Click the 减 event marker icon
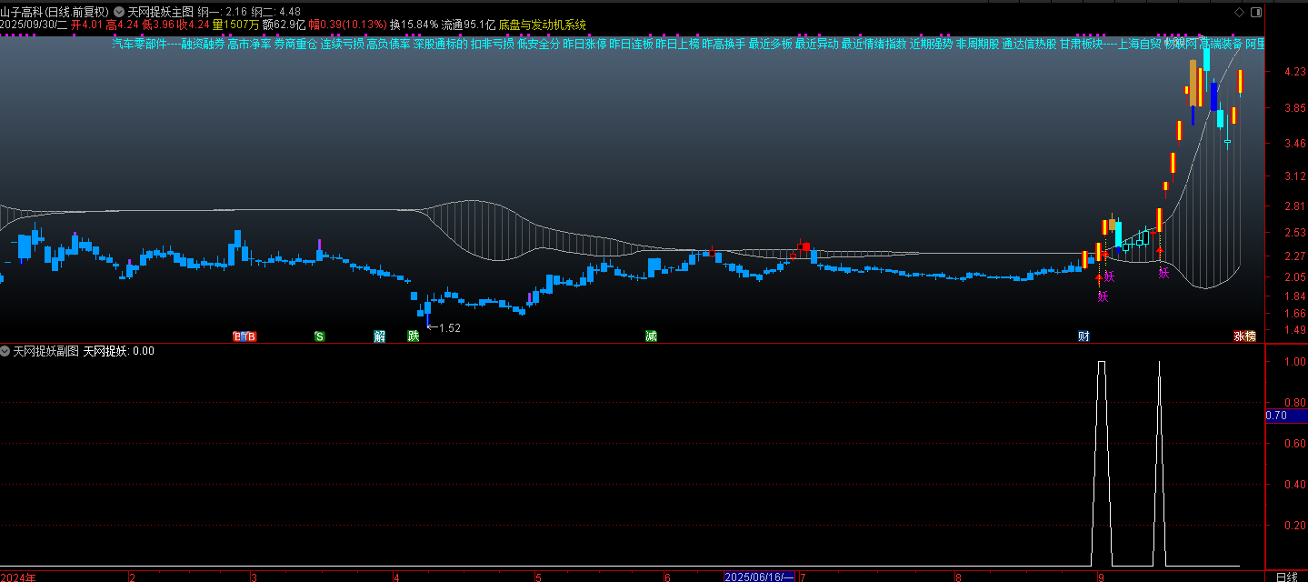 651,336
